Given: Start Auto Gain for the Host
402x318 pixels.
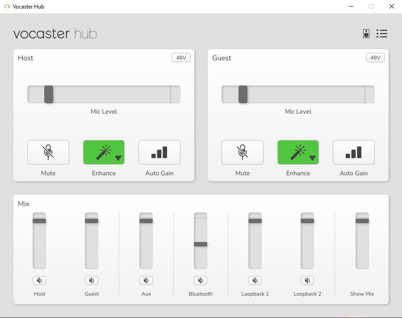Looking at the screenshot, I should (x=159, y=152).
